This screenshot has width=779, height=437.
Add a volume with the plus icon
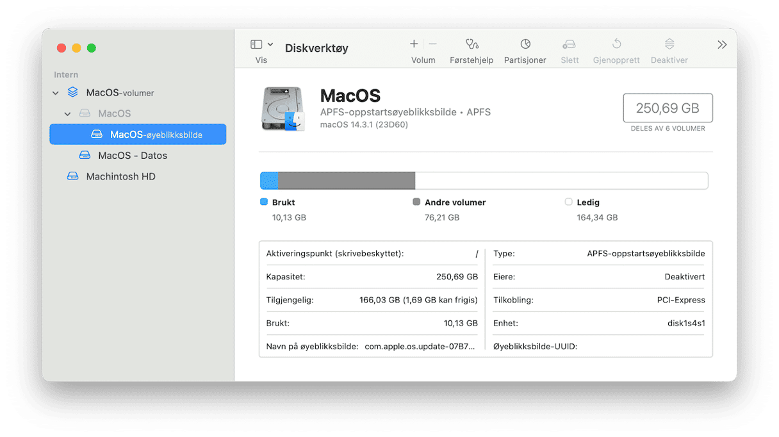click(x=414, y=44)
